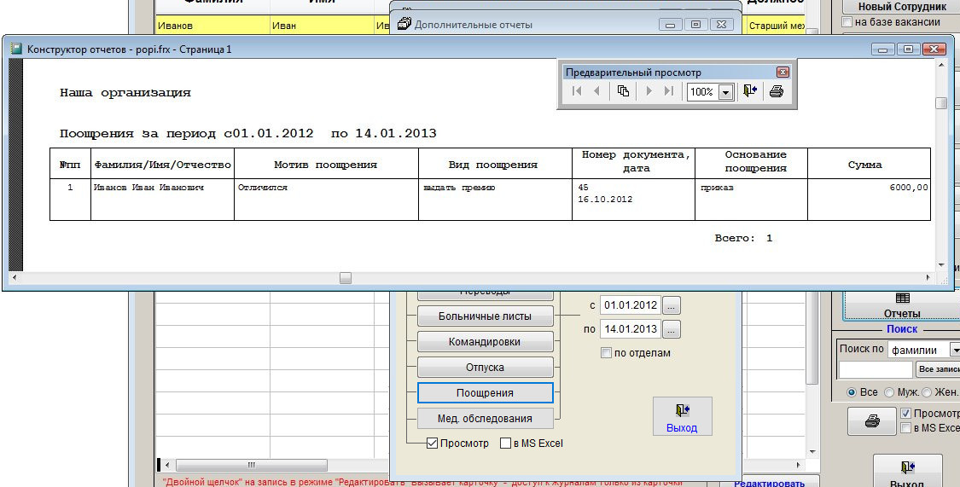960x487 pixels.
Task: Open date picker for start date 01.01.2012
Action: click(x=672, y=305)
